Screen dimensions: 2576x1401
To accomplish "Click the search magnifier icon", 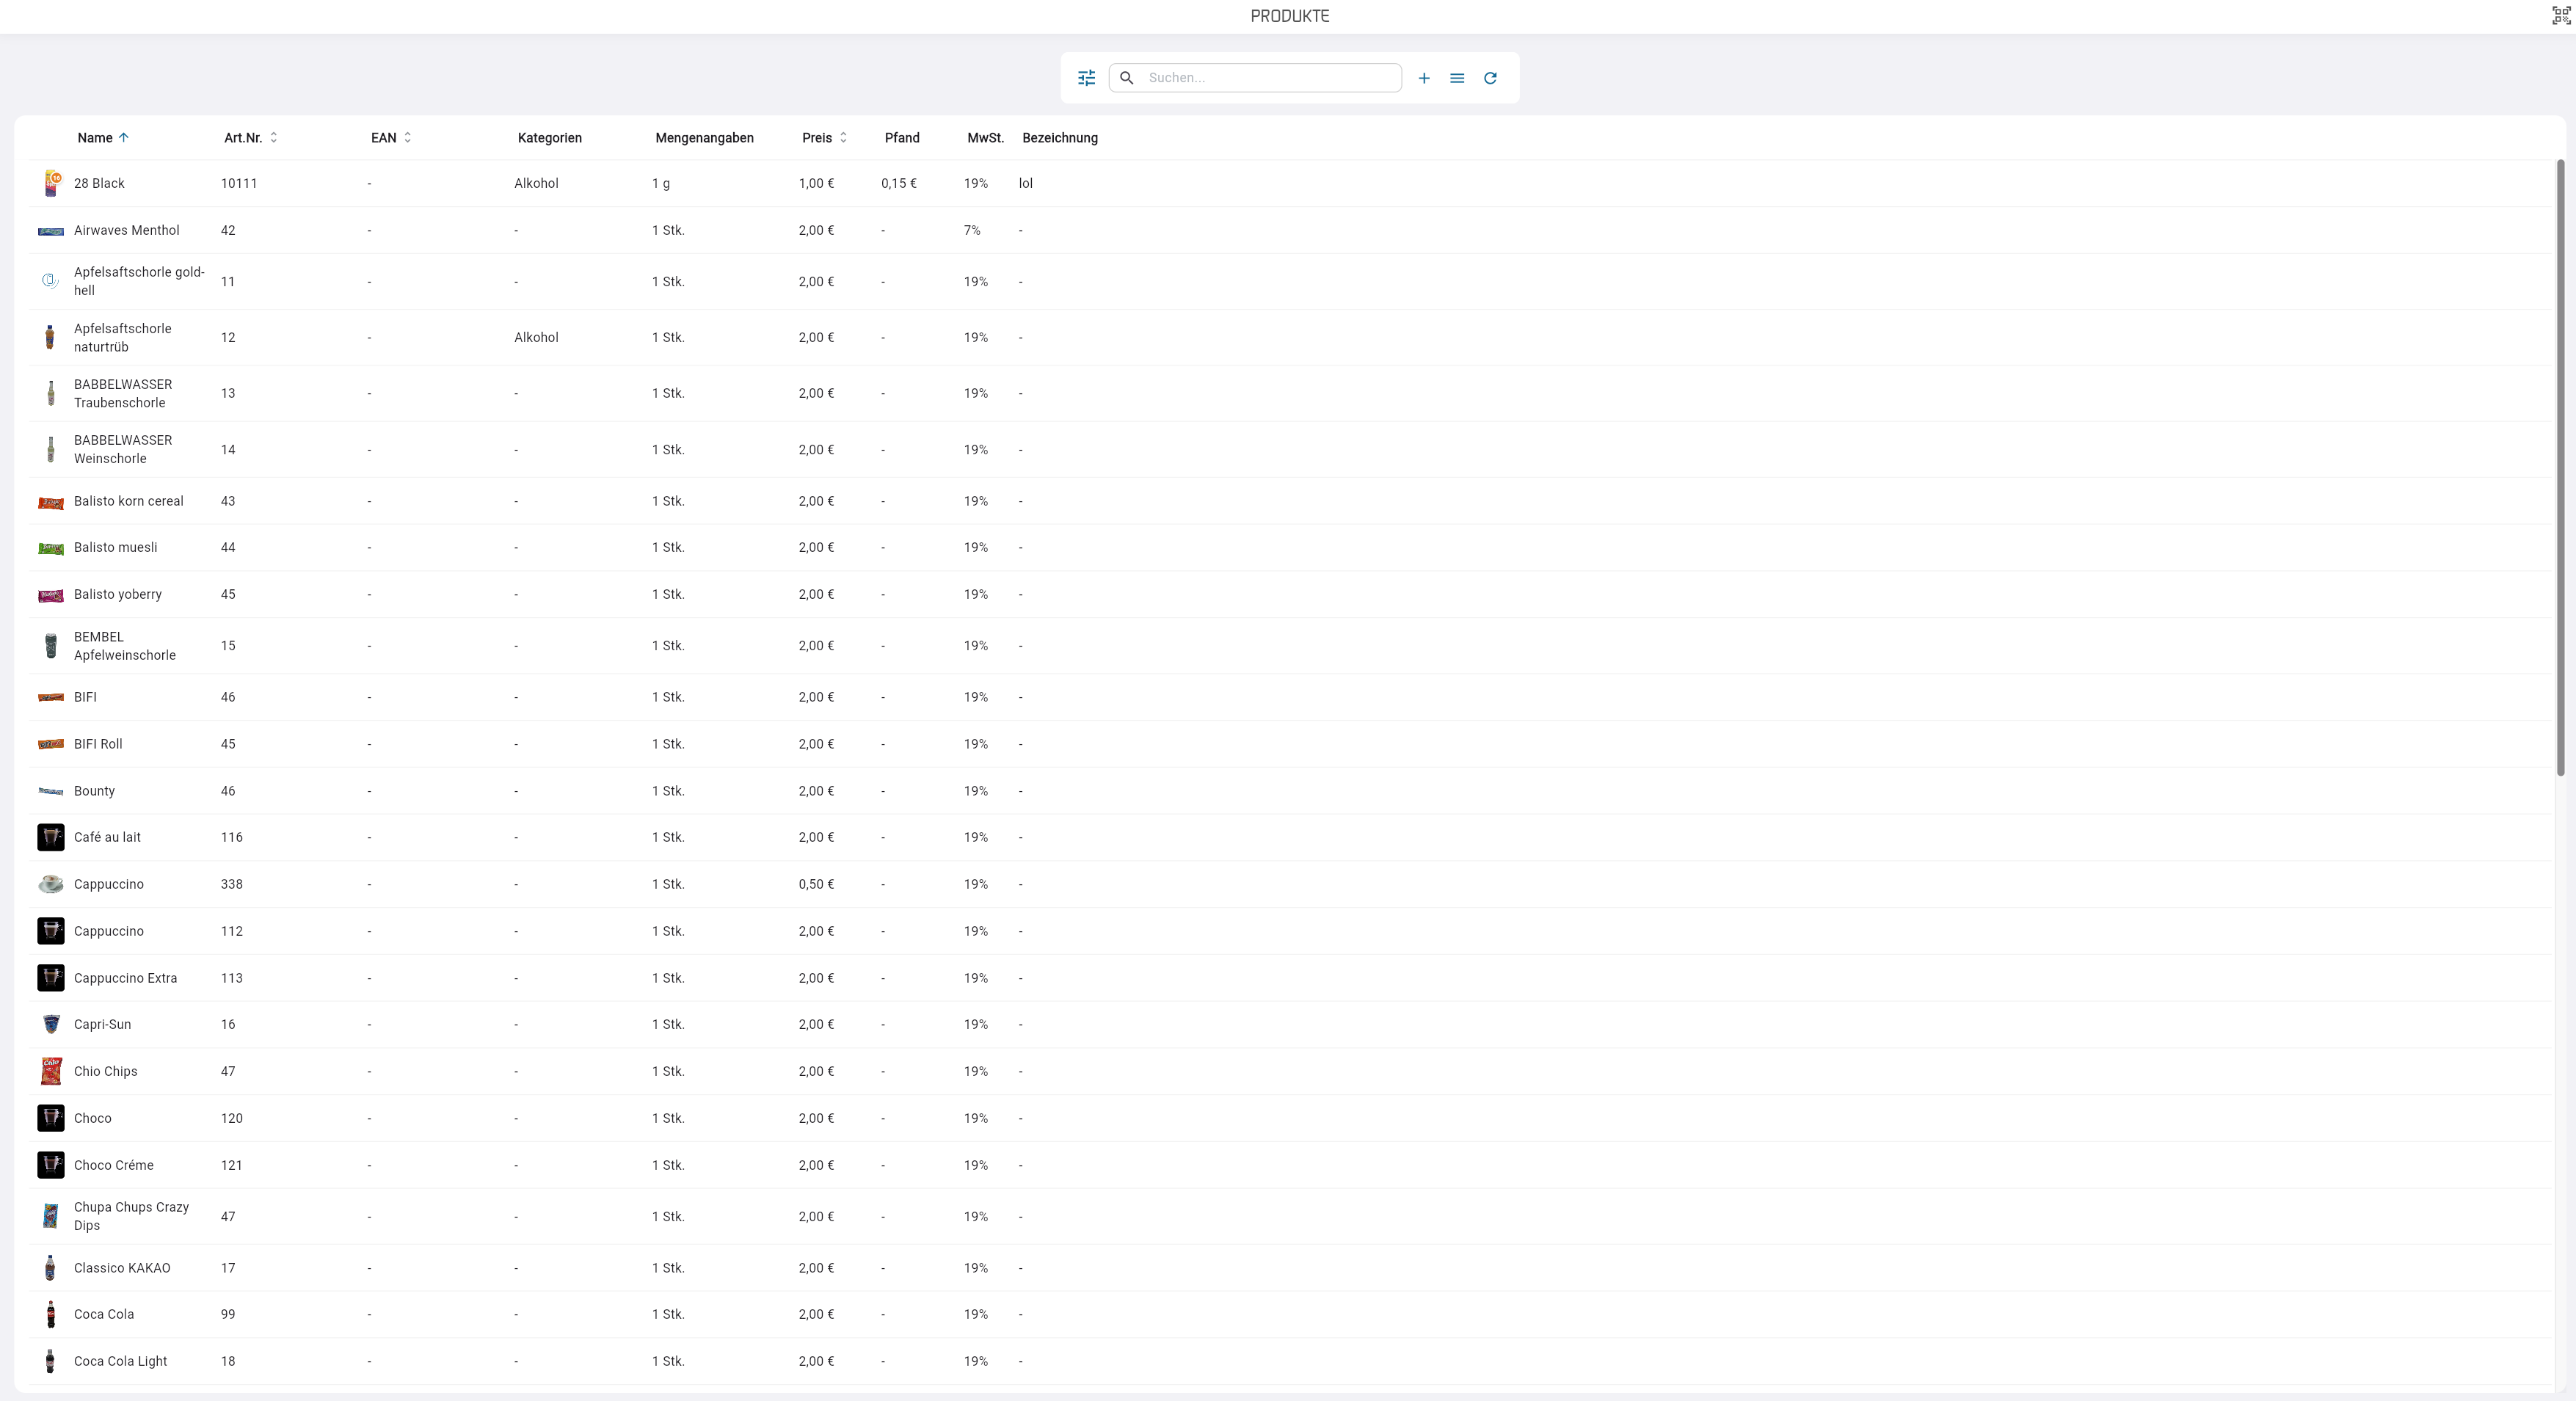I will click(1127, 78).
